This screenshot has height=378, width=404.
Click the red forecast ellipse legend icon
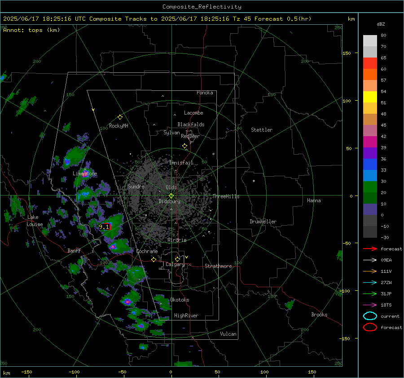[370, 327]
